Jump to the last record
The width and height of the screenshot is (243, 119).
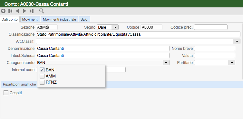click(x=32, y=11)
